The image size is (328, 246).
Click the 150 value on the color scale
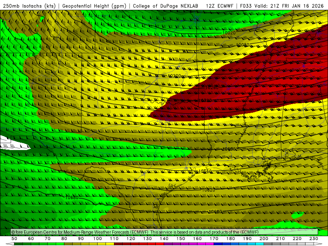pos(180,239)
